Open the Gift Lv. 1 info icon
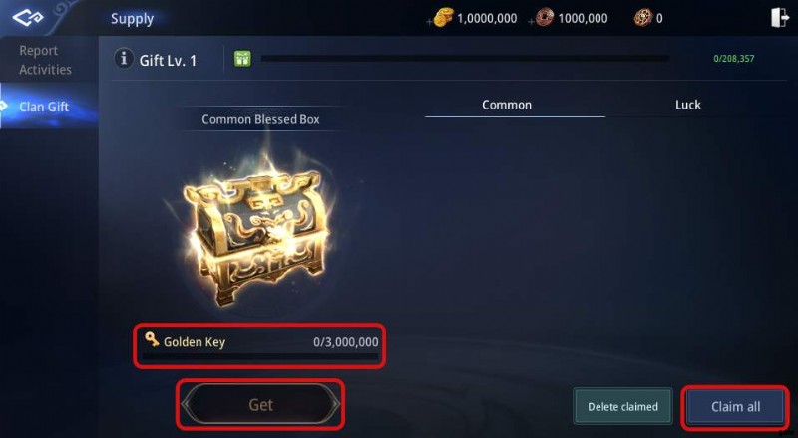The height and width of the screenshot is (438, 798). click(123, 59)
